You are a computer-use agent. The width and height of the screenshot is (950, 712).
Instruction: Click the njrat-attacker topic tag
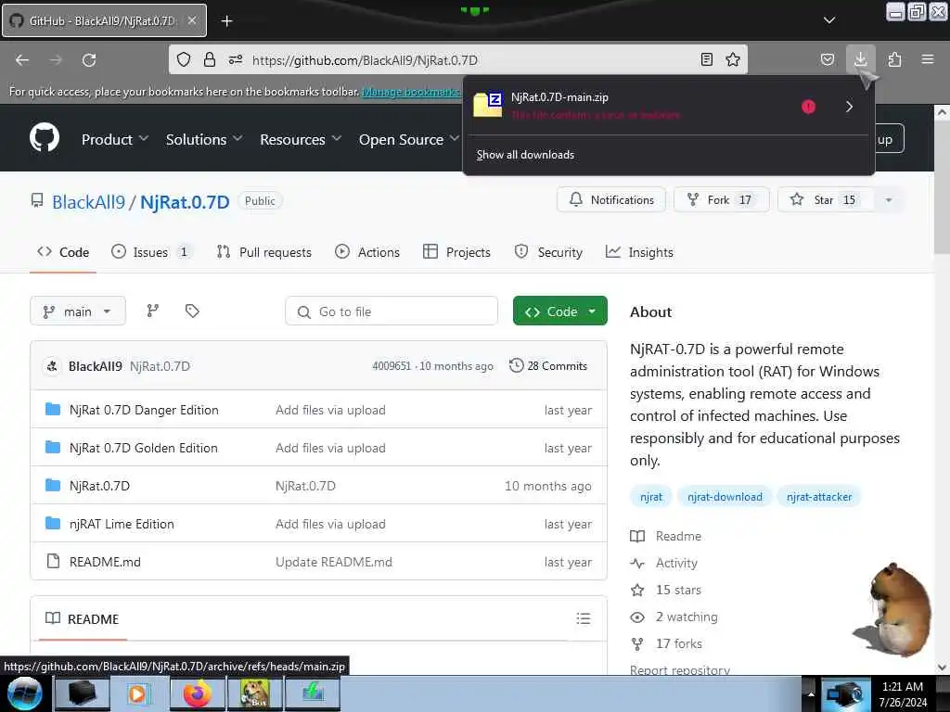(819, 497)
